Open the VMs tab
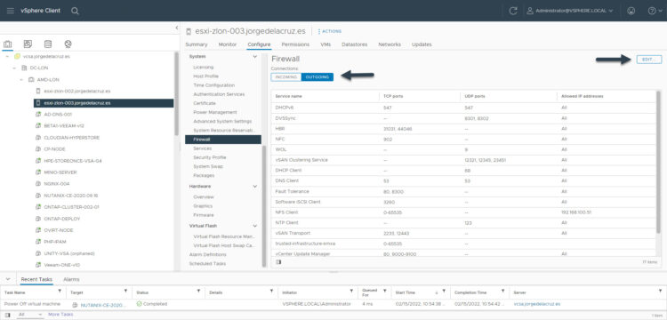This screenshot has height=320, width=667. 325,44
